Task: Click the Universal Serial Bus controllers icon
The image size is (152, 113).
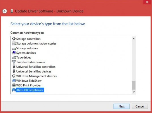Action: (14, 67)
